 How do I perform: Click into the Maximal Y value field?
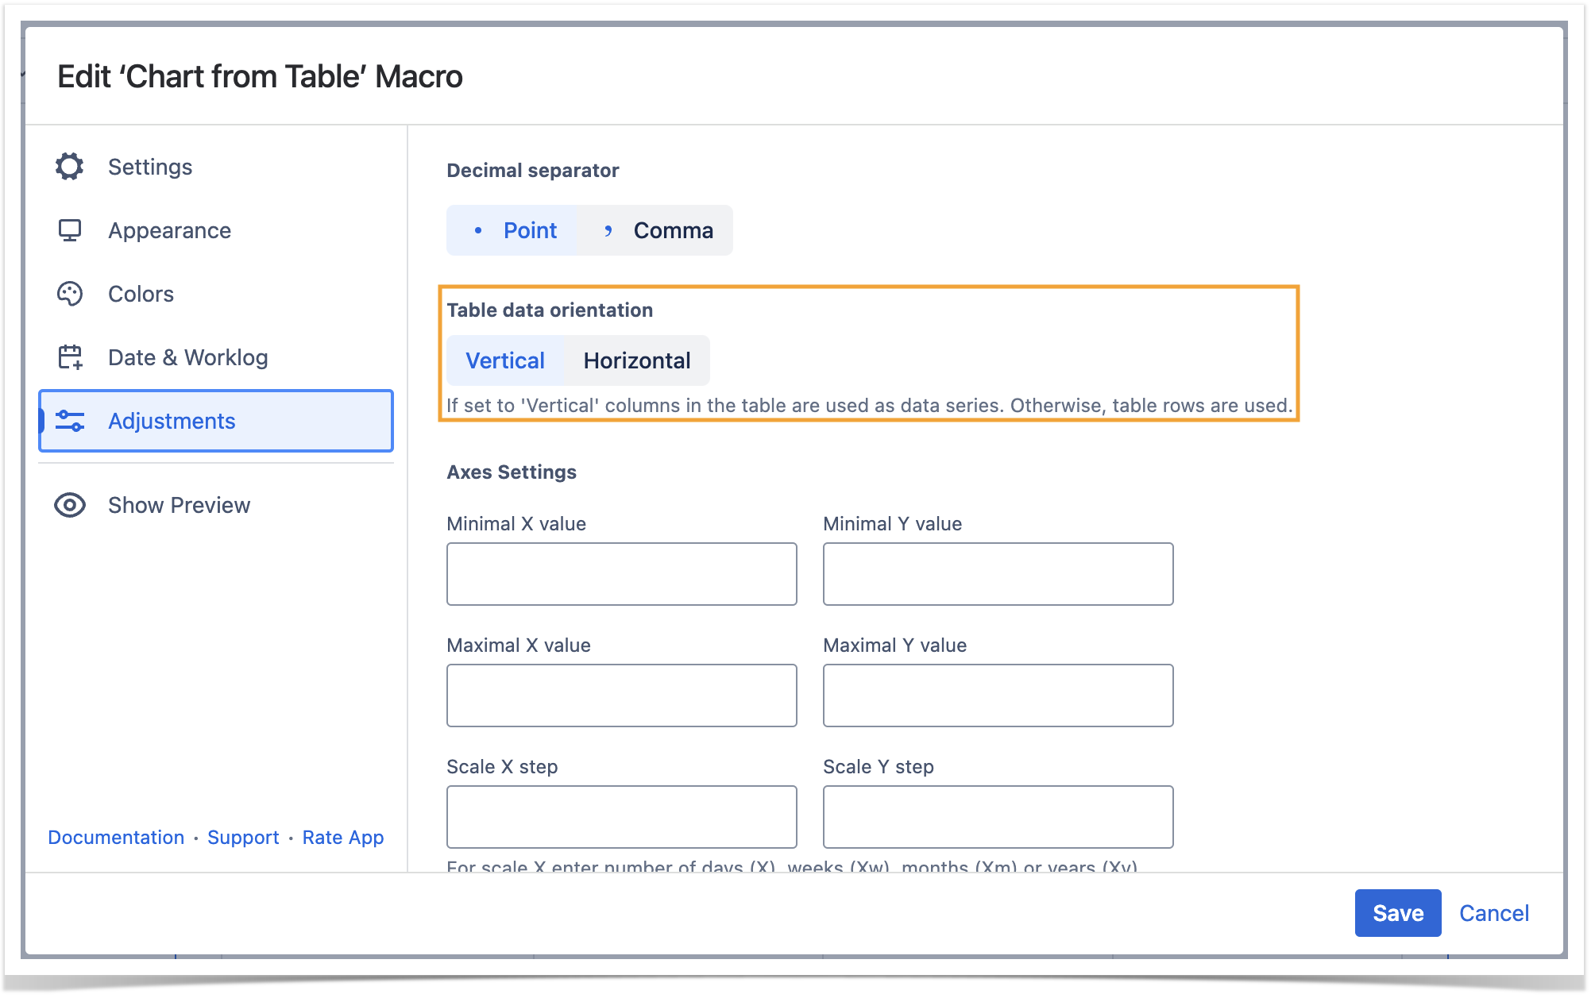coord(998,696)
